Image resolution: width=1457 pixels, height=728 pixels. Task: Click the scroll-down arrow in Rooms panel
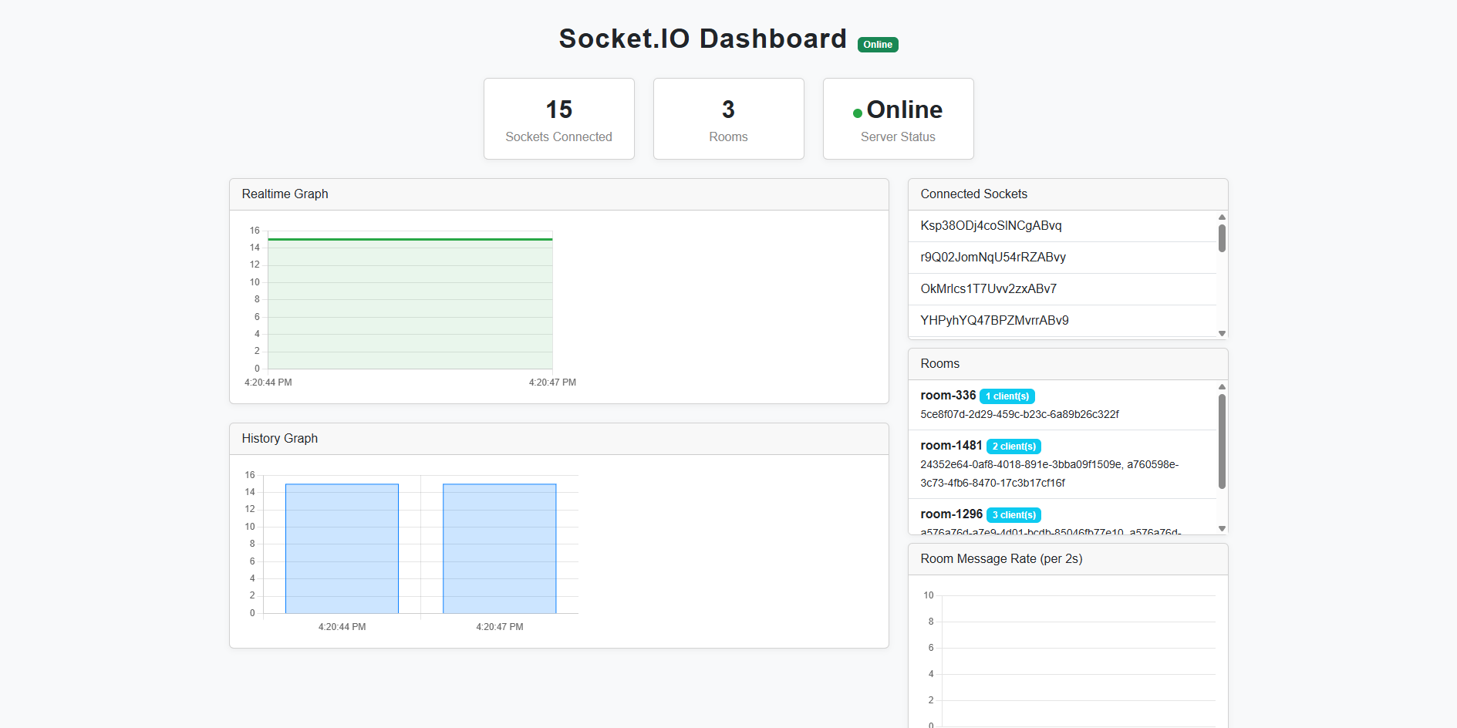click(1221, 528)
